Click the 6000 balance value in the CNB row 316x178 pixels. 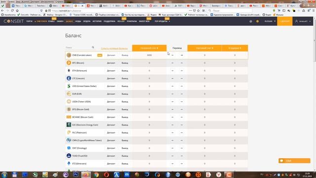coord(149,55)
